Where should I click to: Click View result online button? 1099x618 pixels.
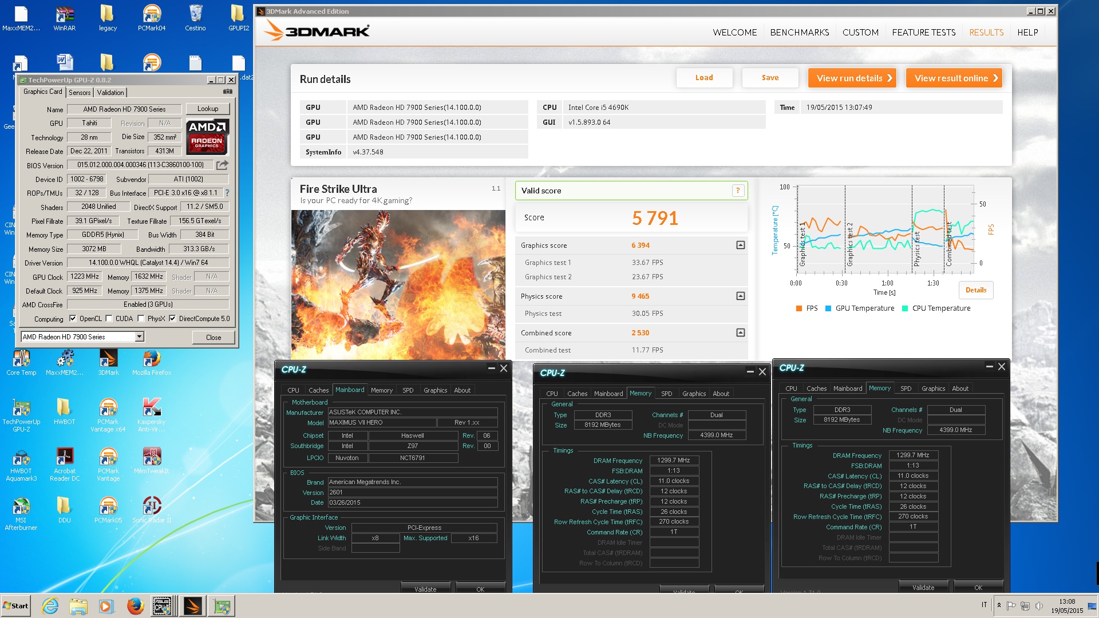pos(954,78)
